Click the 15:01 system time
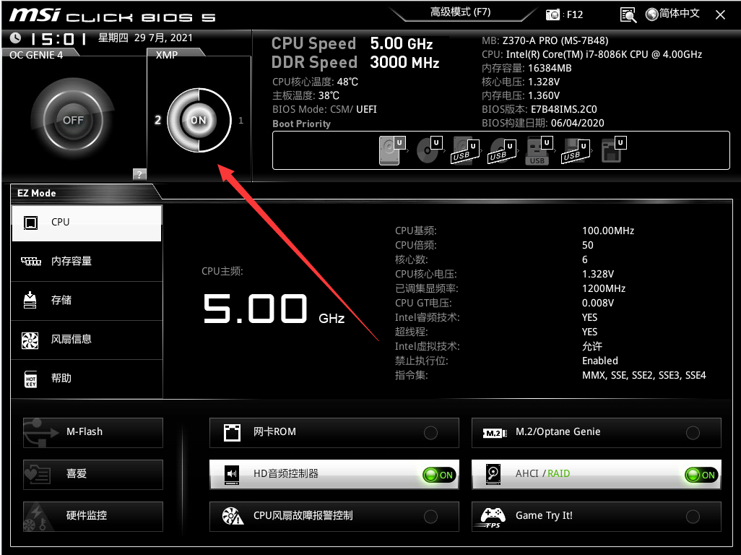Screen dimensions: 741x555 58,38
